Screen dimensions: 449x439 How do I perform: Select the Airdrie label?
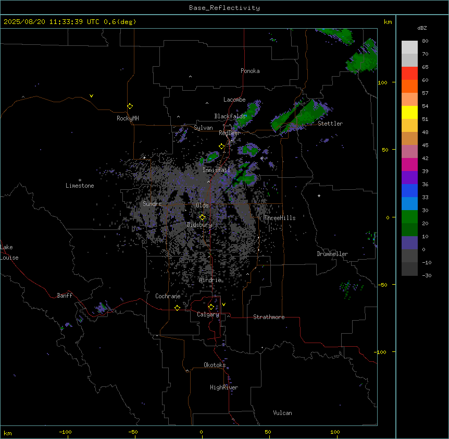point(210,280)
